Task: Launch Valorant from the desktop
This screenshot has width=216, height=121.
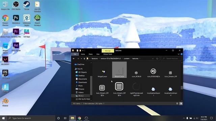Action: point(5,61)
